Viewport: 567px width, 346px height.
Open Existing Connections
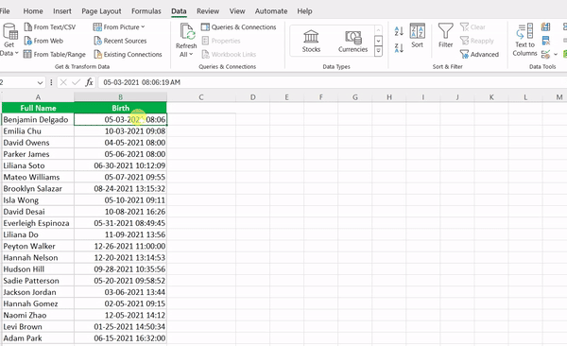point(128,55)
